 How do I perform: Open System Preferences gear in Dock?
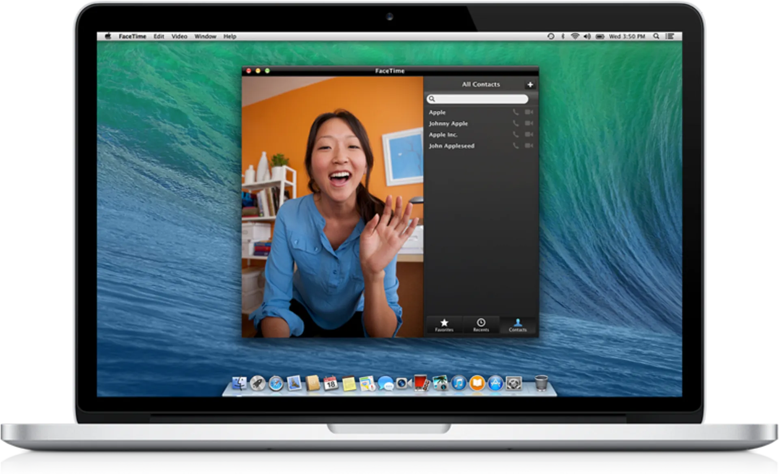click(x=514, y=383)
